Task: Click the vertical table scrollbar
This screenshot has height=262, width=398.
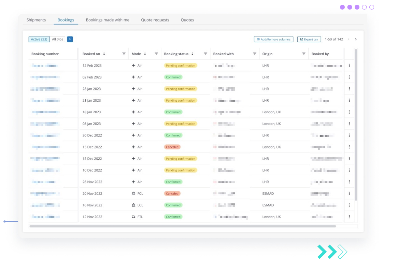Action: 356,125
